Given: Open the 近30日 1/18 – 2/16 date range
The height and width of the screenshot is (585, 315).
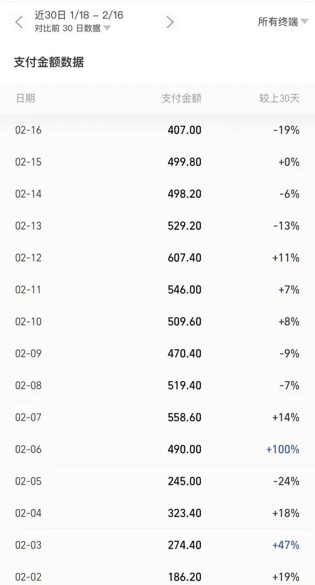Looking at the screenshot, I should tap(79, 15).
